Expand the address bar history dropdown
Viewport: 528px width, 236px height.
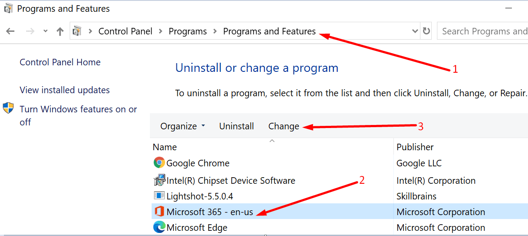pyautogui.click(x=415, y=31)
